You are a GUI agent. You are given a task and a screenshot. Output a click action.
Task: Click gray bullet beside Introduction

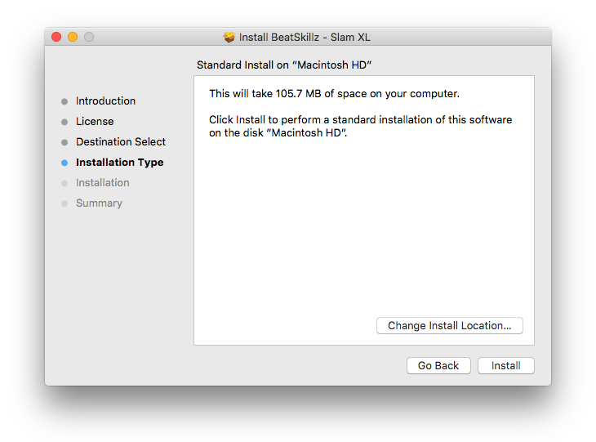point(64,101)
